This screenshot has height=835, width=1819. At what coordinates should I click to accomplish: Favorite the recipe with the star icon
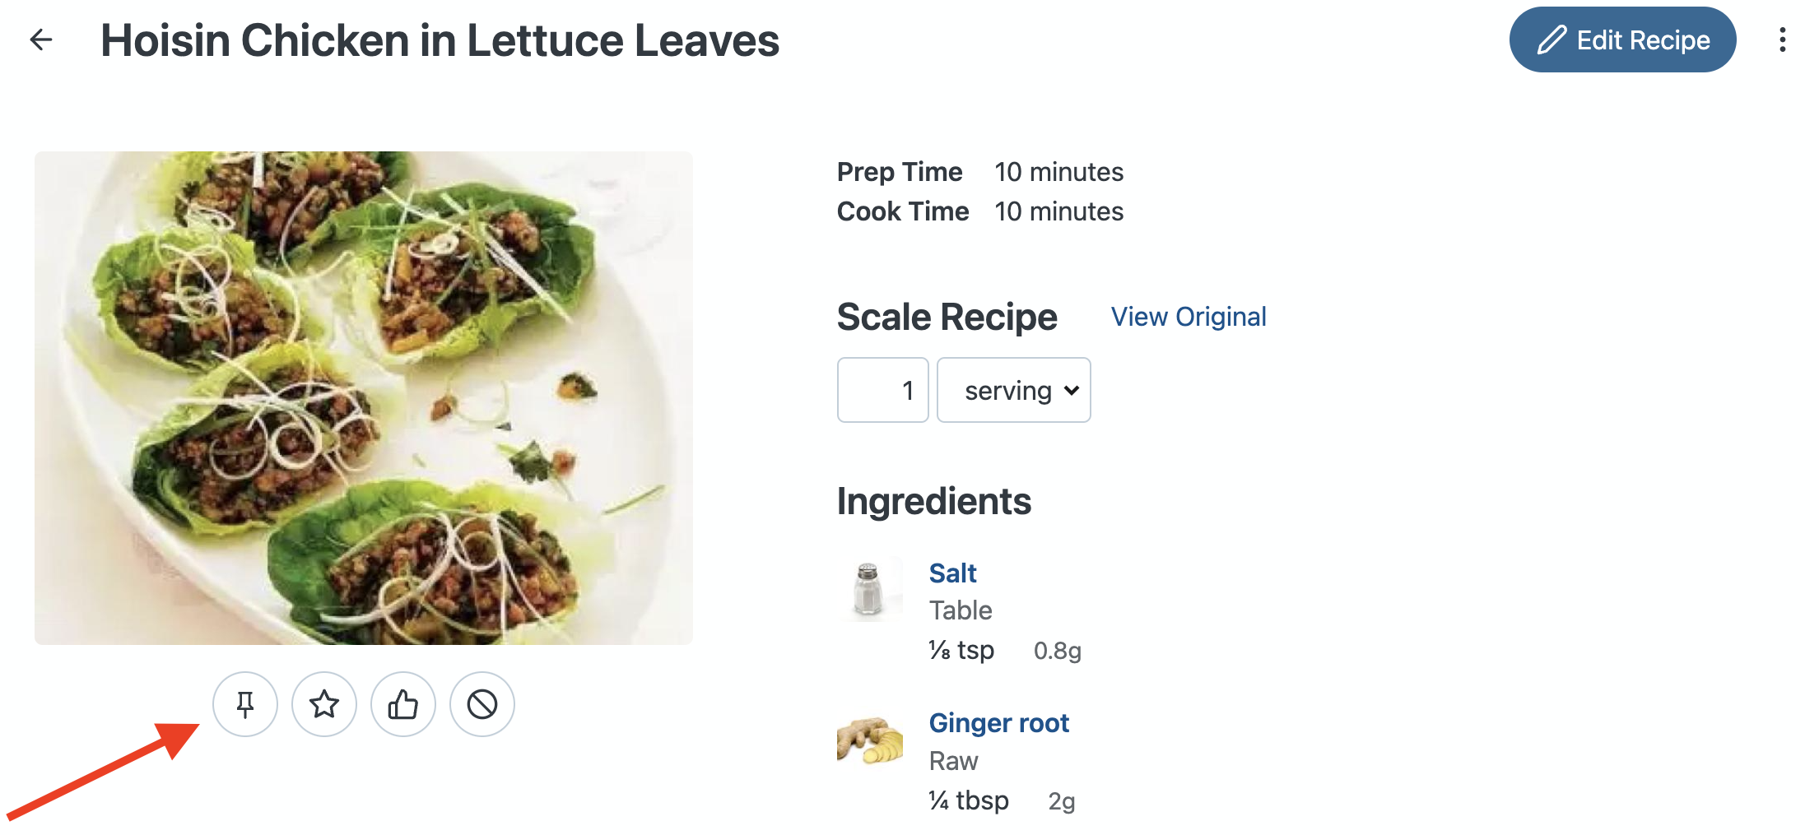click(324, 704)
